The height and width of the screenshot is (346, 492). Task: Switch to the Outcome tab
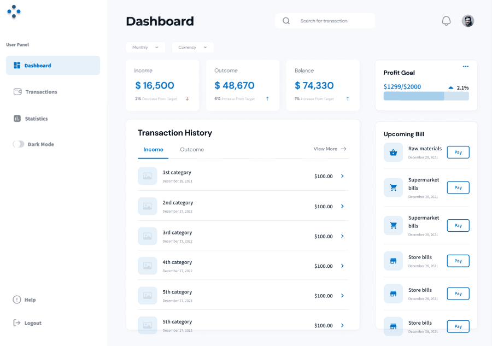click(x=191, y=149)
